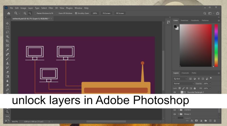
Task: Filter layers by type layers icon
Action: tap(199, 79)
